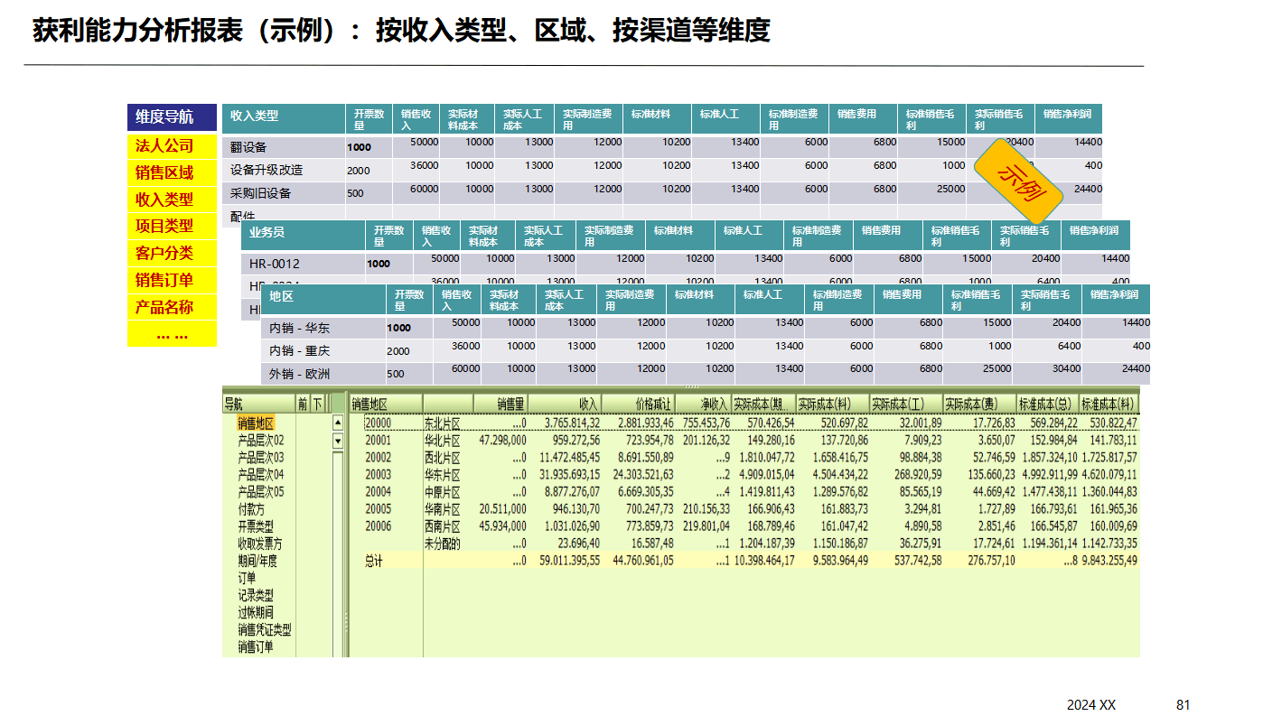The height and width of the screenshot is (716, 1263).
Task: Click the HR-0012 salesperson row
Action: pyautogui.click(x=276, y=264)
